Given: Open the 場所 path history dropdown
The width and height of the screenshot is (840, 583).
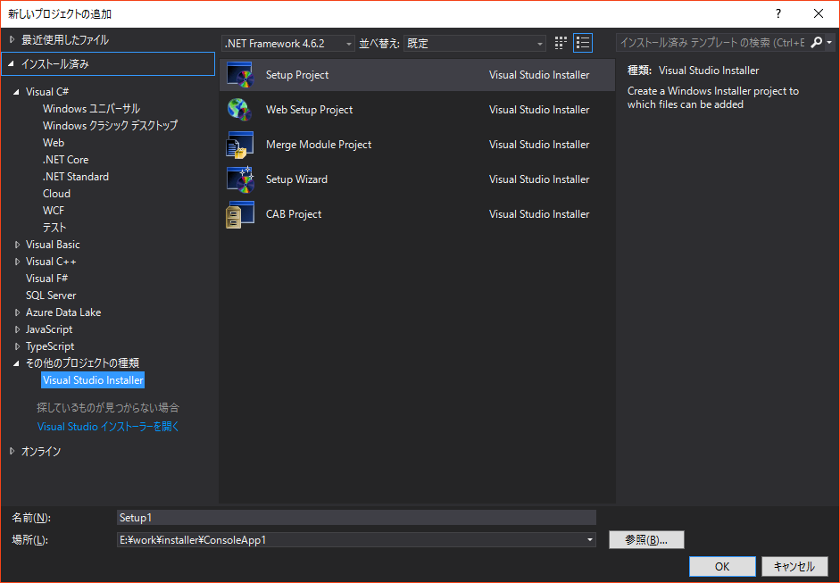Looking at the screenshot, I should [x=588, y=539].
